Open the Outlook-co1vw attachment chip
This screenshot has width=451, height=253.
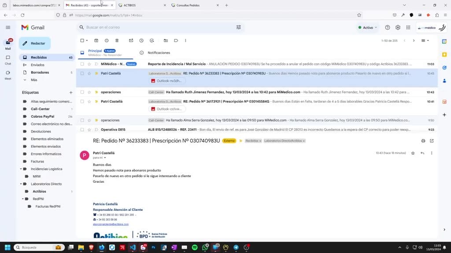[167, 109]
